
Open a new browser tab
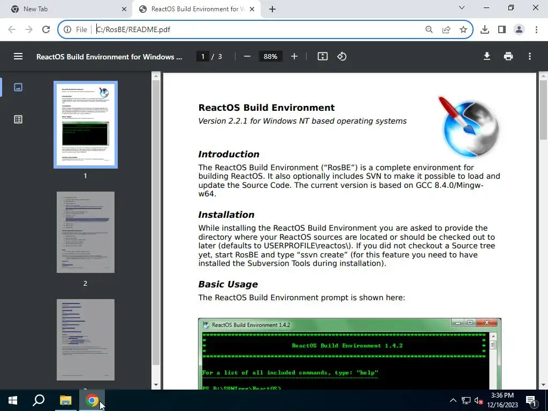pyautogui.click(x=272, y=9)
